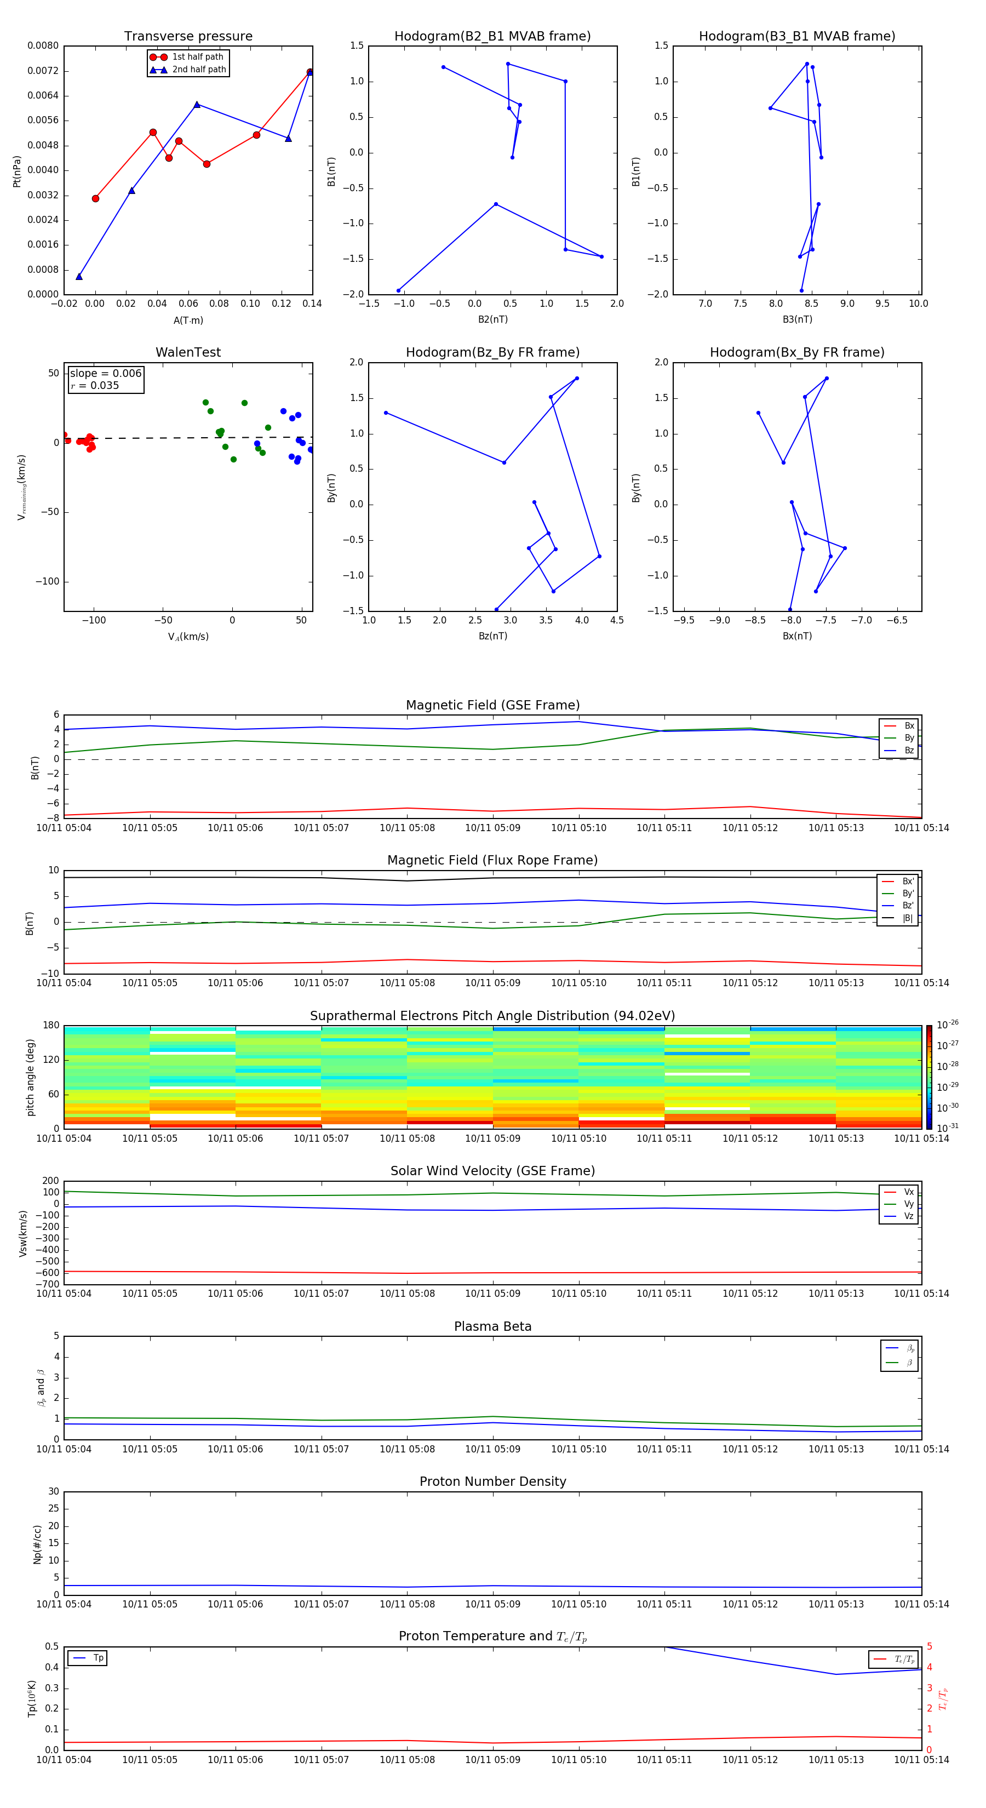Image resolution: width=986 pixels, height=1808 pixels.
Task: Click the "By" entry in GSE field legend
Action: (x=899, y=739)
